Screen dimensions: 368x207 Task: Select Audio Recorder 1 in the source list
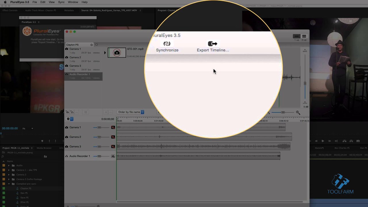(x=83, y=76)
